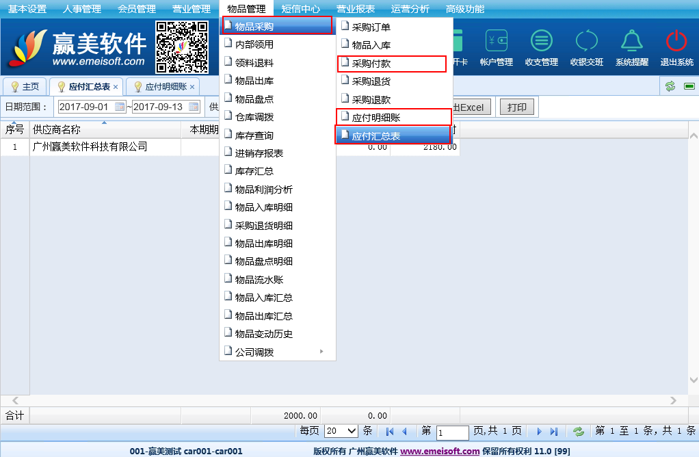Viewport: 699px width, 457px height.
Task: Visit the www.emeisoft.com footer link
Action: [439, 451]
